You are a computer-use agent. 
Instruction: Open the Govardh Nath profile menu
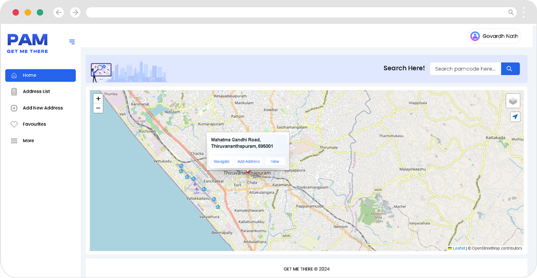494,36
